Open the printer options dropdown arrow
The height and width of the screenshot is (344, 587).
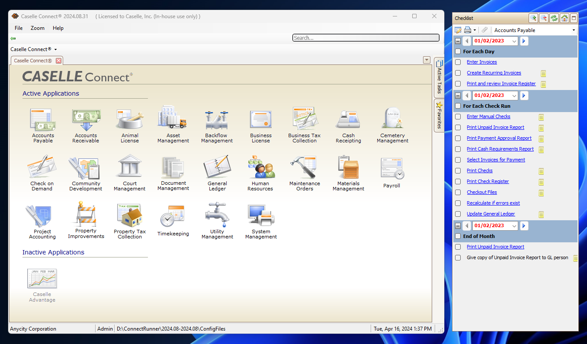click(475, 30)
